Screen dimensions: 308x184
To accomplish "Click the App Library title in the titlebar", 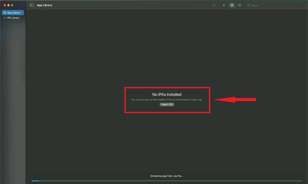I will point(44,5).
